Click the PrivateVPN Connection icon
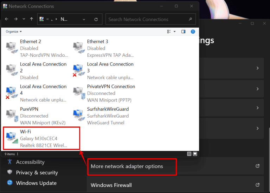 pos(79,93)
